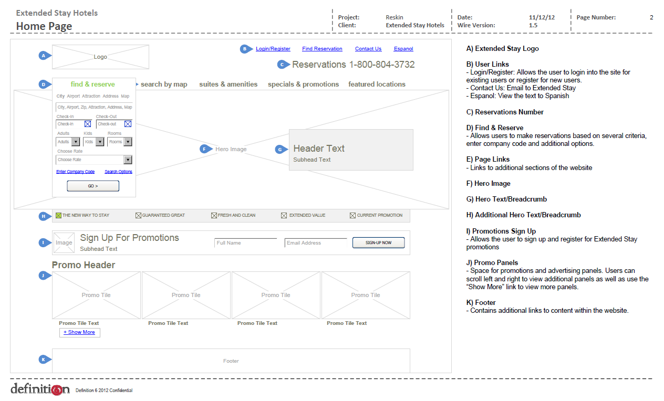Click the + Show More link
This screenshot has width=664, height=401.
point(79,332)
